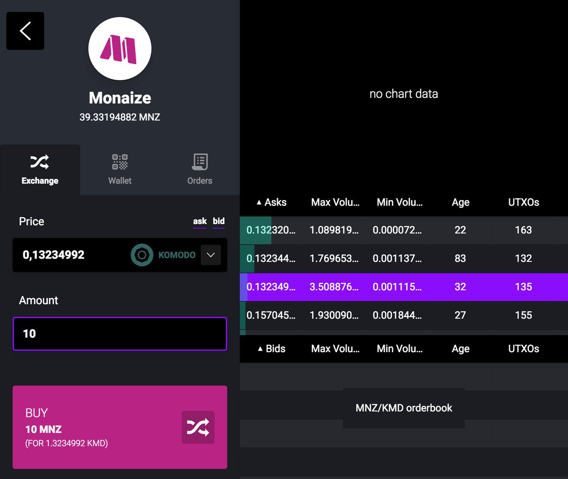The image size is (568, 479).
Task: Select the ask price option
Action: 200,221
